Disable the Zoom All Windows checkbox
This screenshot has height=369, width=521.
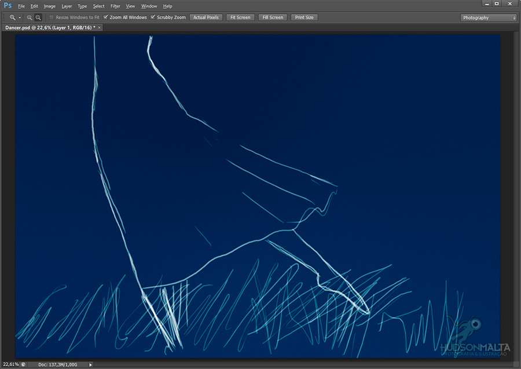click(x=106, y=17)
